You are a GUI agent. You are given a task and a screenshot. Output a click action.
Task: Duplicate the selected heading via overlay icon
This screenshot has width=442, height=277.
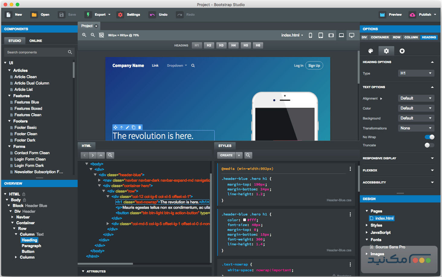[x=133, y=127]
